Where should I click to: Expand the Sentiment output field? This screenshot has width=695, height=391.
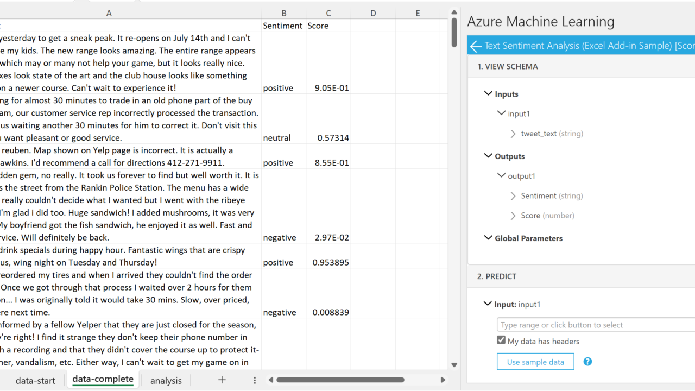(x=513, y=196)
